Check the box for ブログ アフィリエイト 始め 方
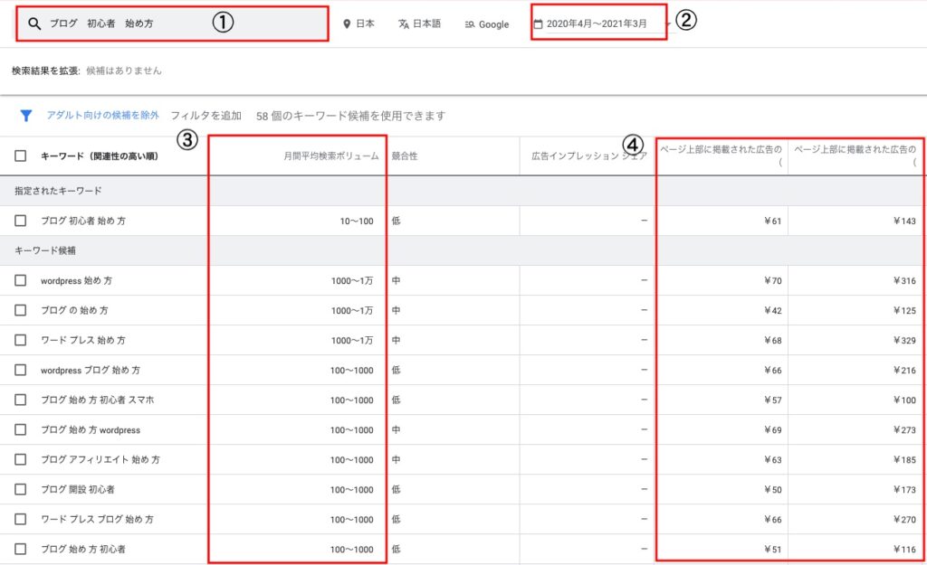This screenshot has height=565, width=927. (x=21, y=459)
